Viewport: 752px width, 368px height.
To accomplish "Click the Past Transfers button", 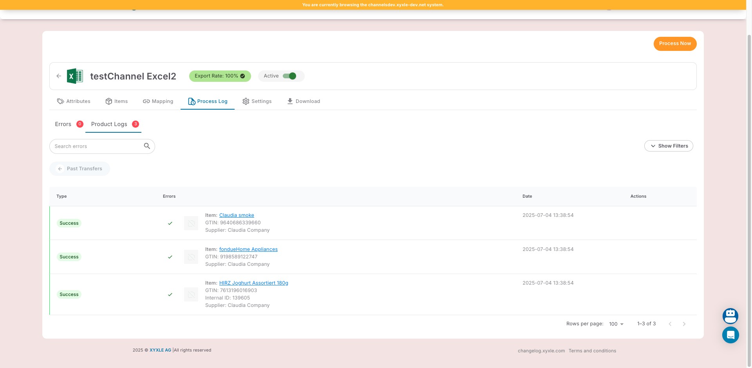I will point(80,169).
